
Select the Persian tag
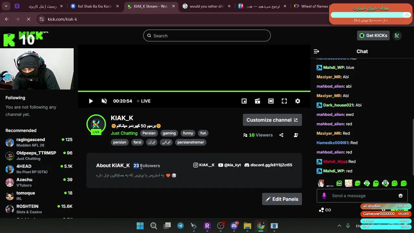149,133
